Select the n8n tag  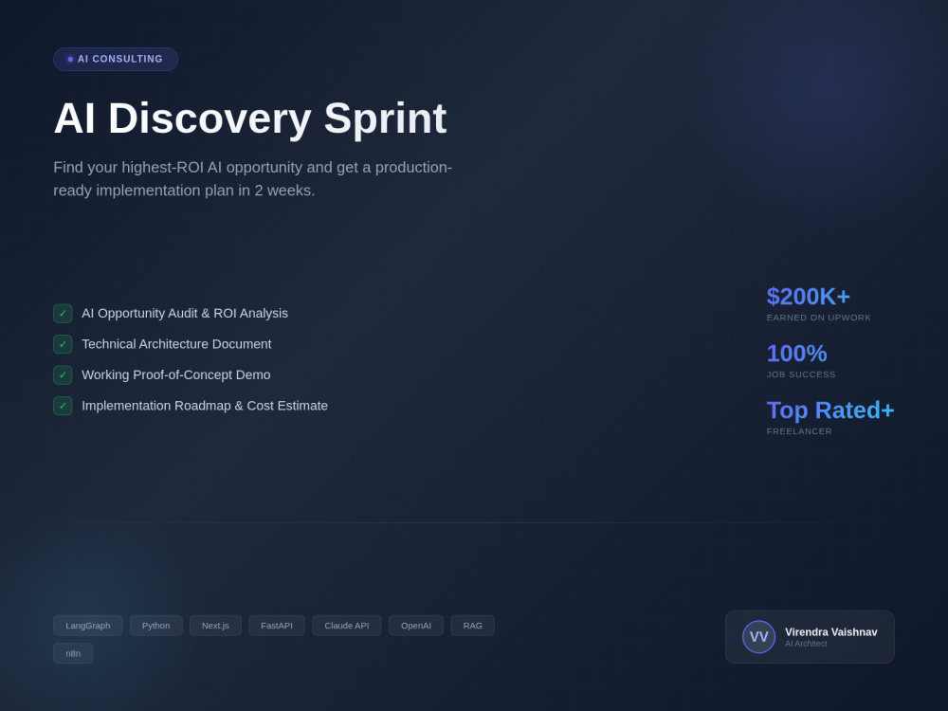tap(73, 653)
